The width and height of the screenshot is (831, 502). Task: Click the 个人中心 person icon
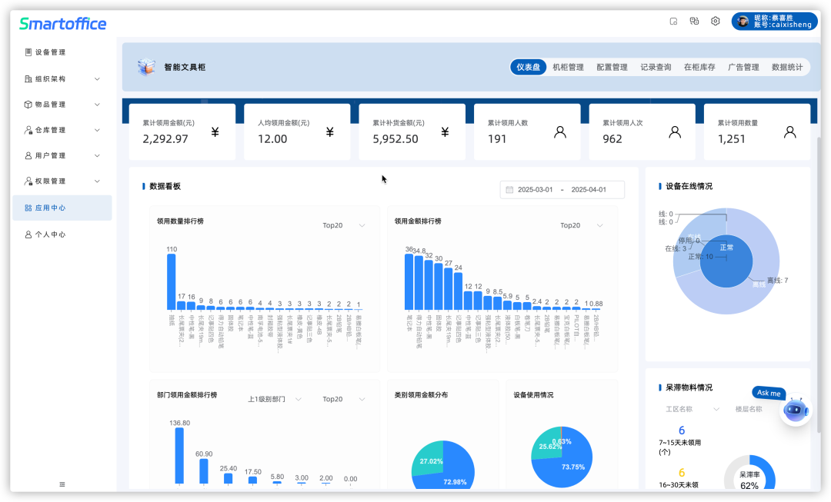point(28,234)
